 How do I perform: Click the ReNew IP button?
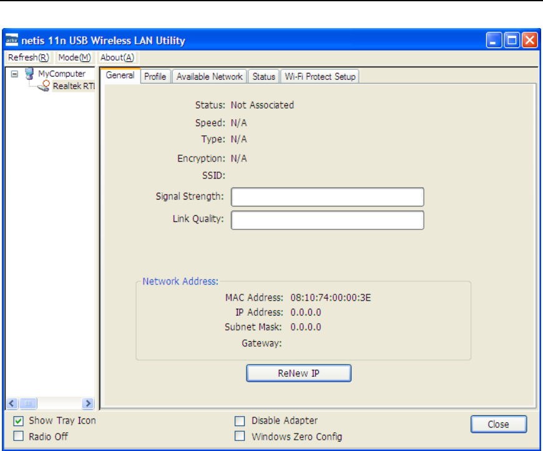click(x=298, y=373)
